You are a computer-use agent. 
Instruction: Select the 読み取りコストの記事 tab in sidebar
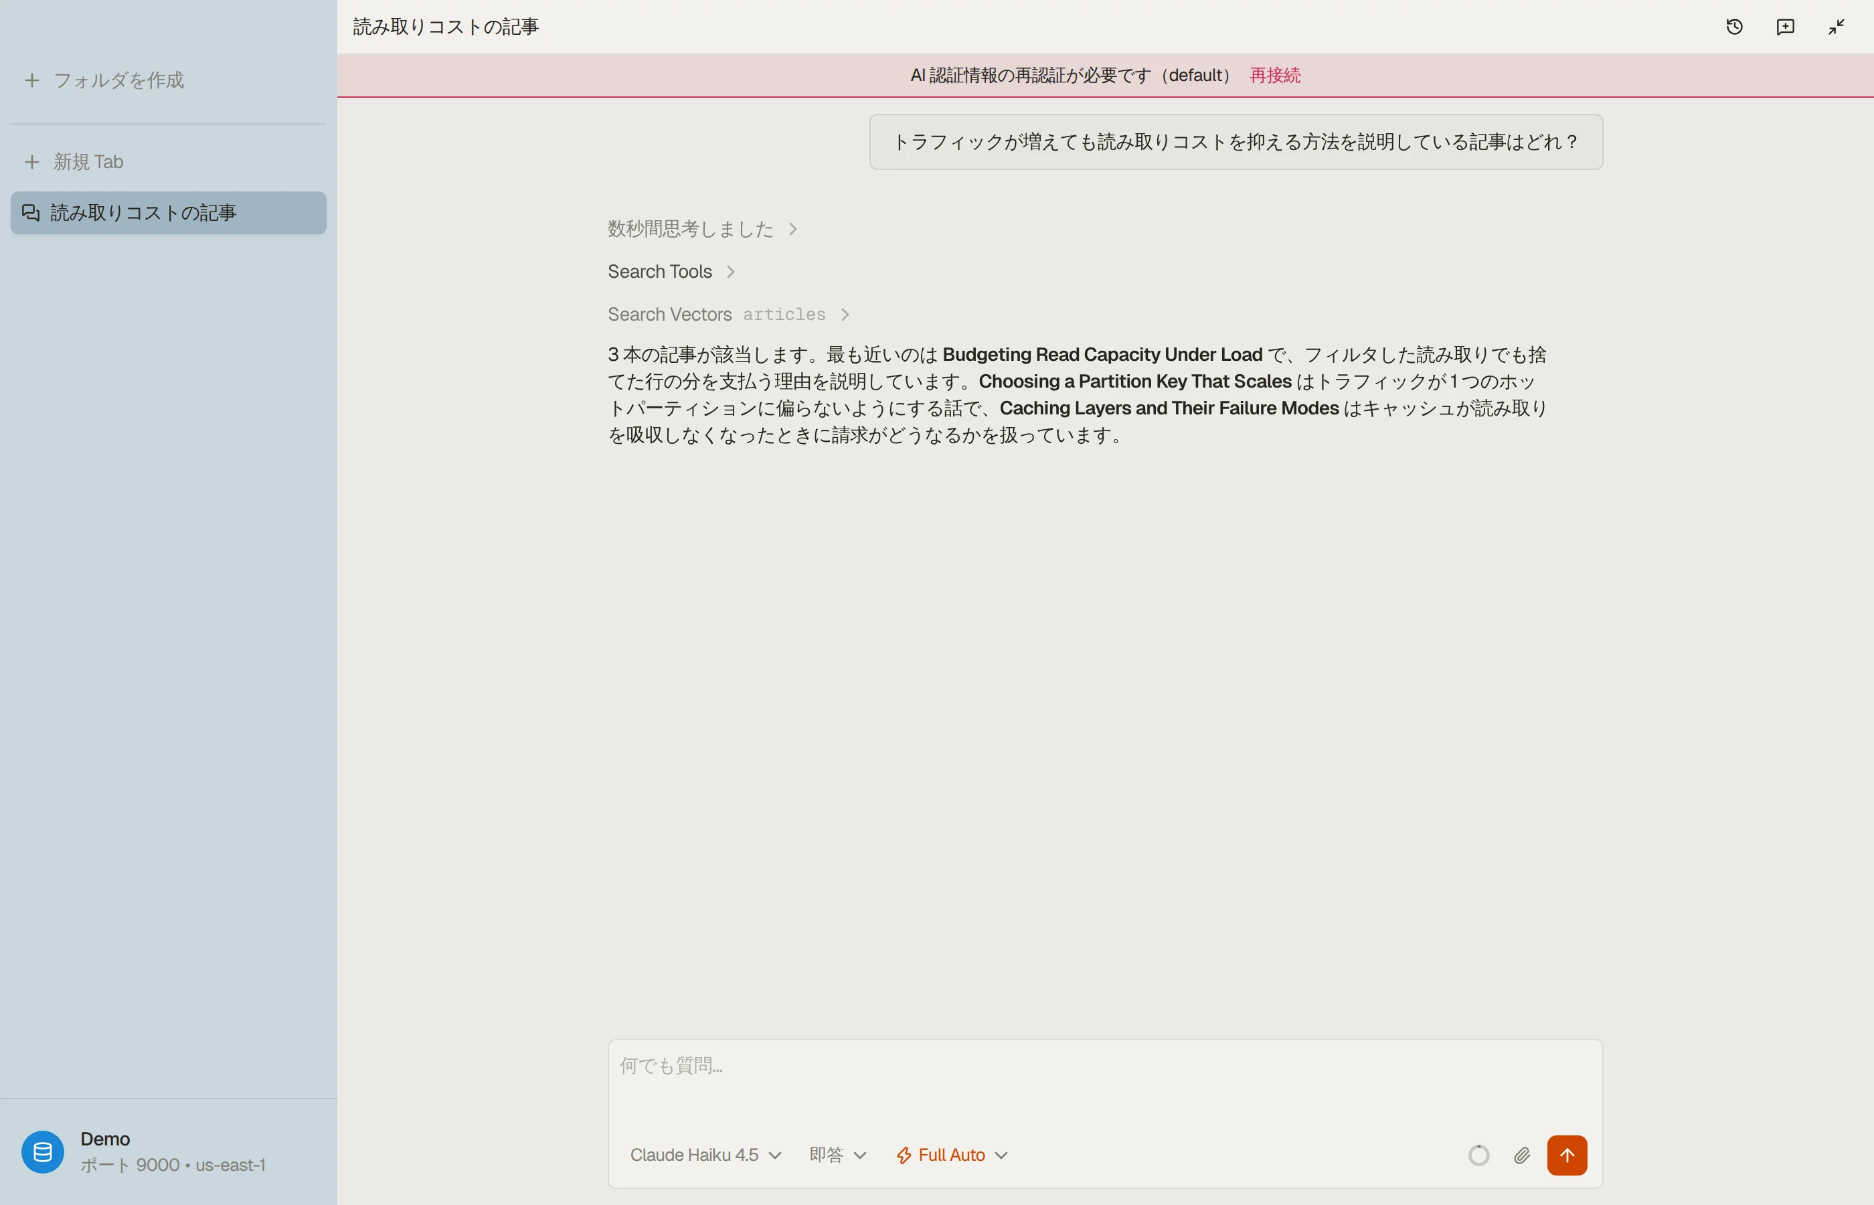coord(168,213)
